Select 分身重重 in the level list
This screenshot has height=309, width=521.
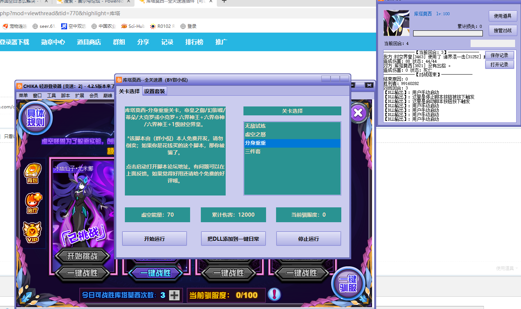[x=292, y=143]
